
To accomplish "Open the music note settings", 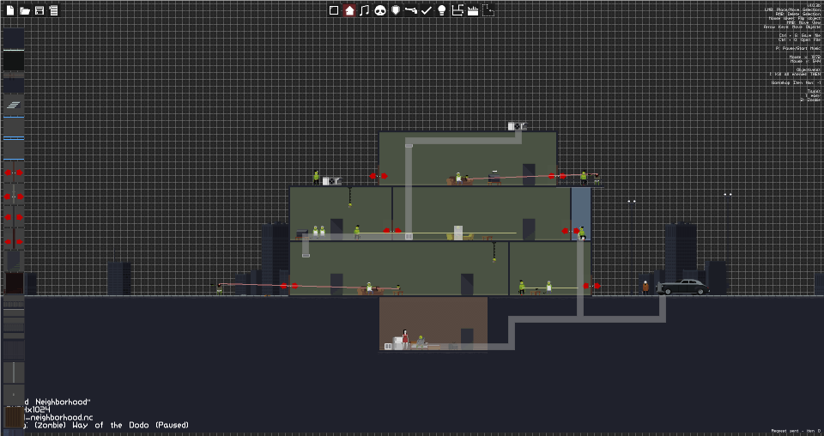I will pyautogui.click(x=365, y=10).
